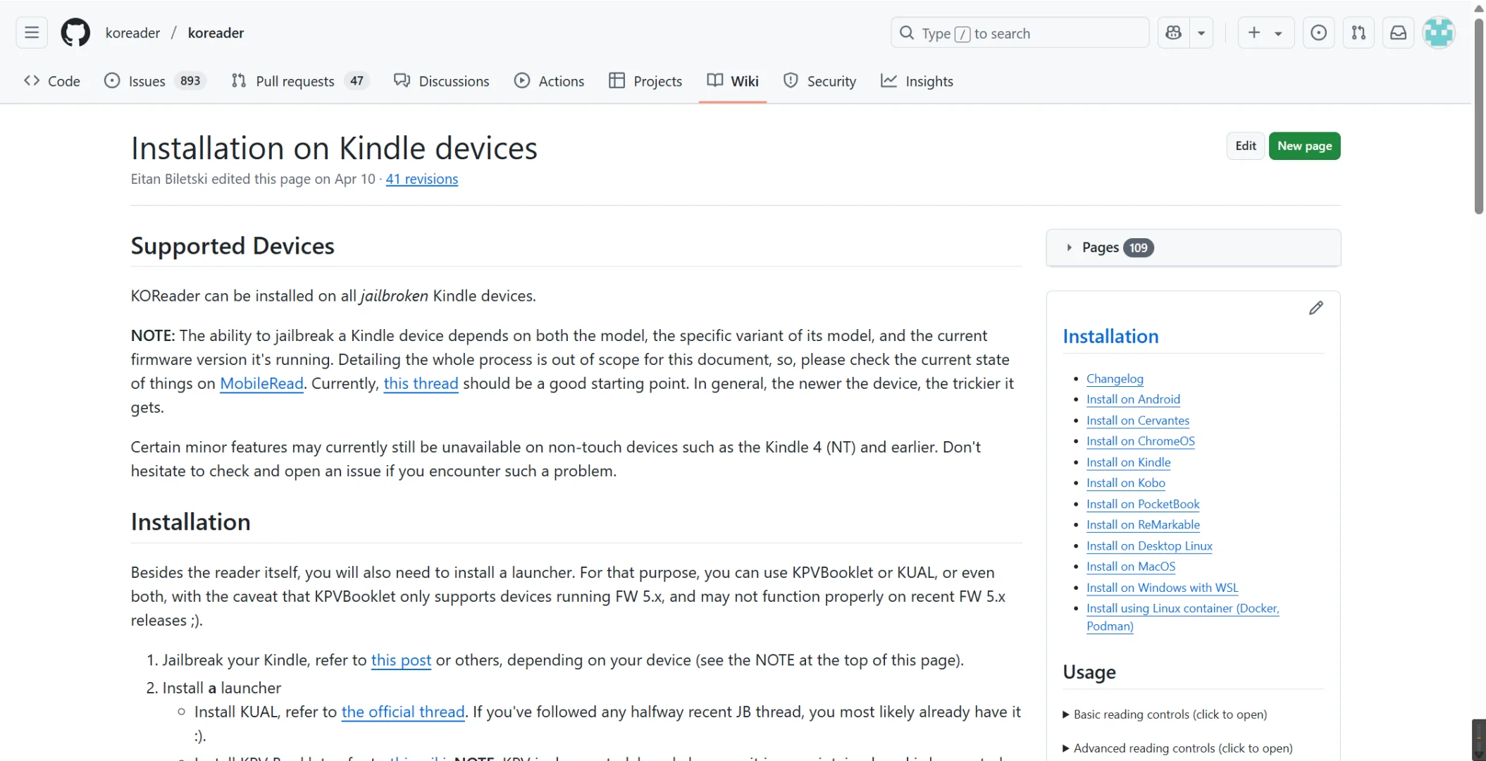Screen dimensions: 1486x761
Task: Click the page vertical scrollbar
Action: pos(1479,116)
